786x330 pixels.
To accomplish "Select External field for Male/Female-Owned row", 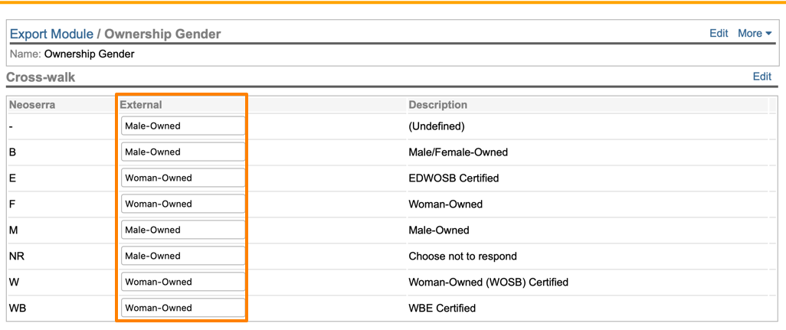I will coord(182,152).
